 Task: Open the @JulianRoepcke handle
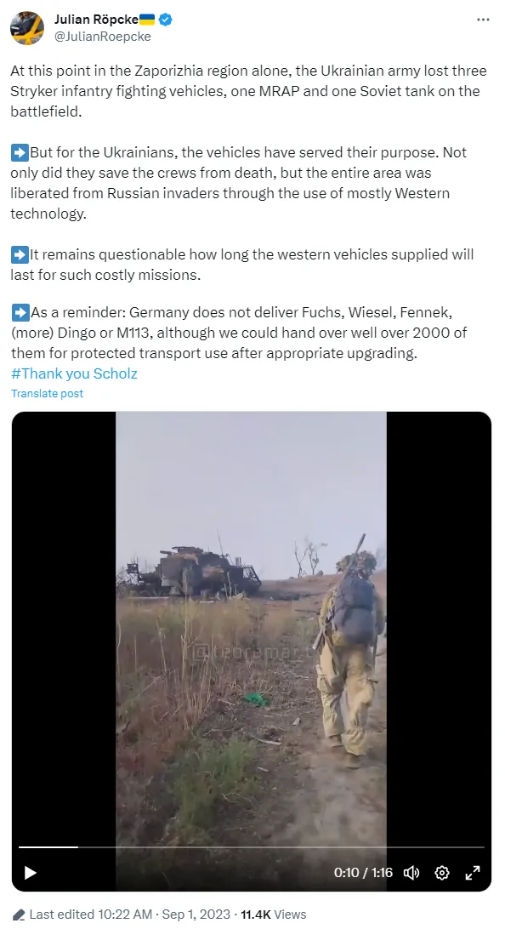(102, 37)
